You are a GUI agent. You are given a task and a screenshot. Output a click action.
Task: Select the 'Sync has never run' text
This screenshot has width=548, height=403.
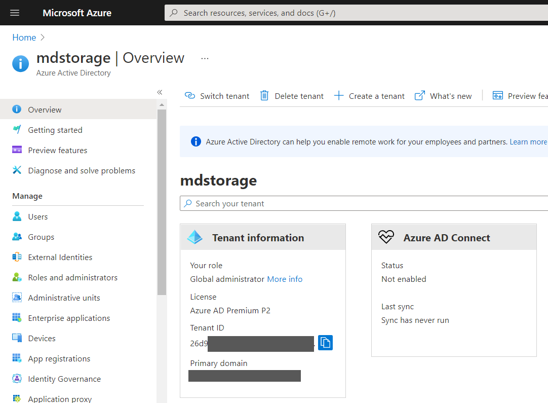[x=415, y=320]
